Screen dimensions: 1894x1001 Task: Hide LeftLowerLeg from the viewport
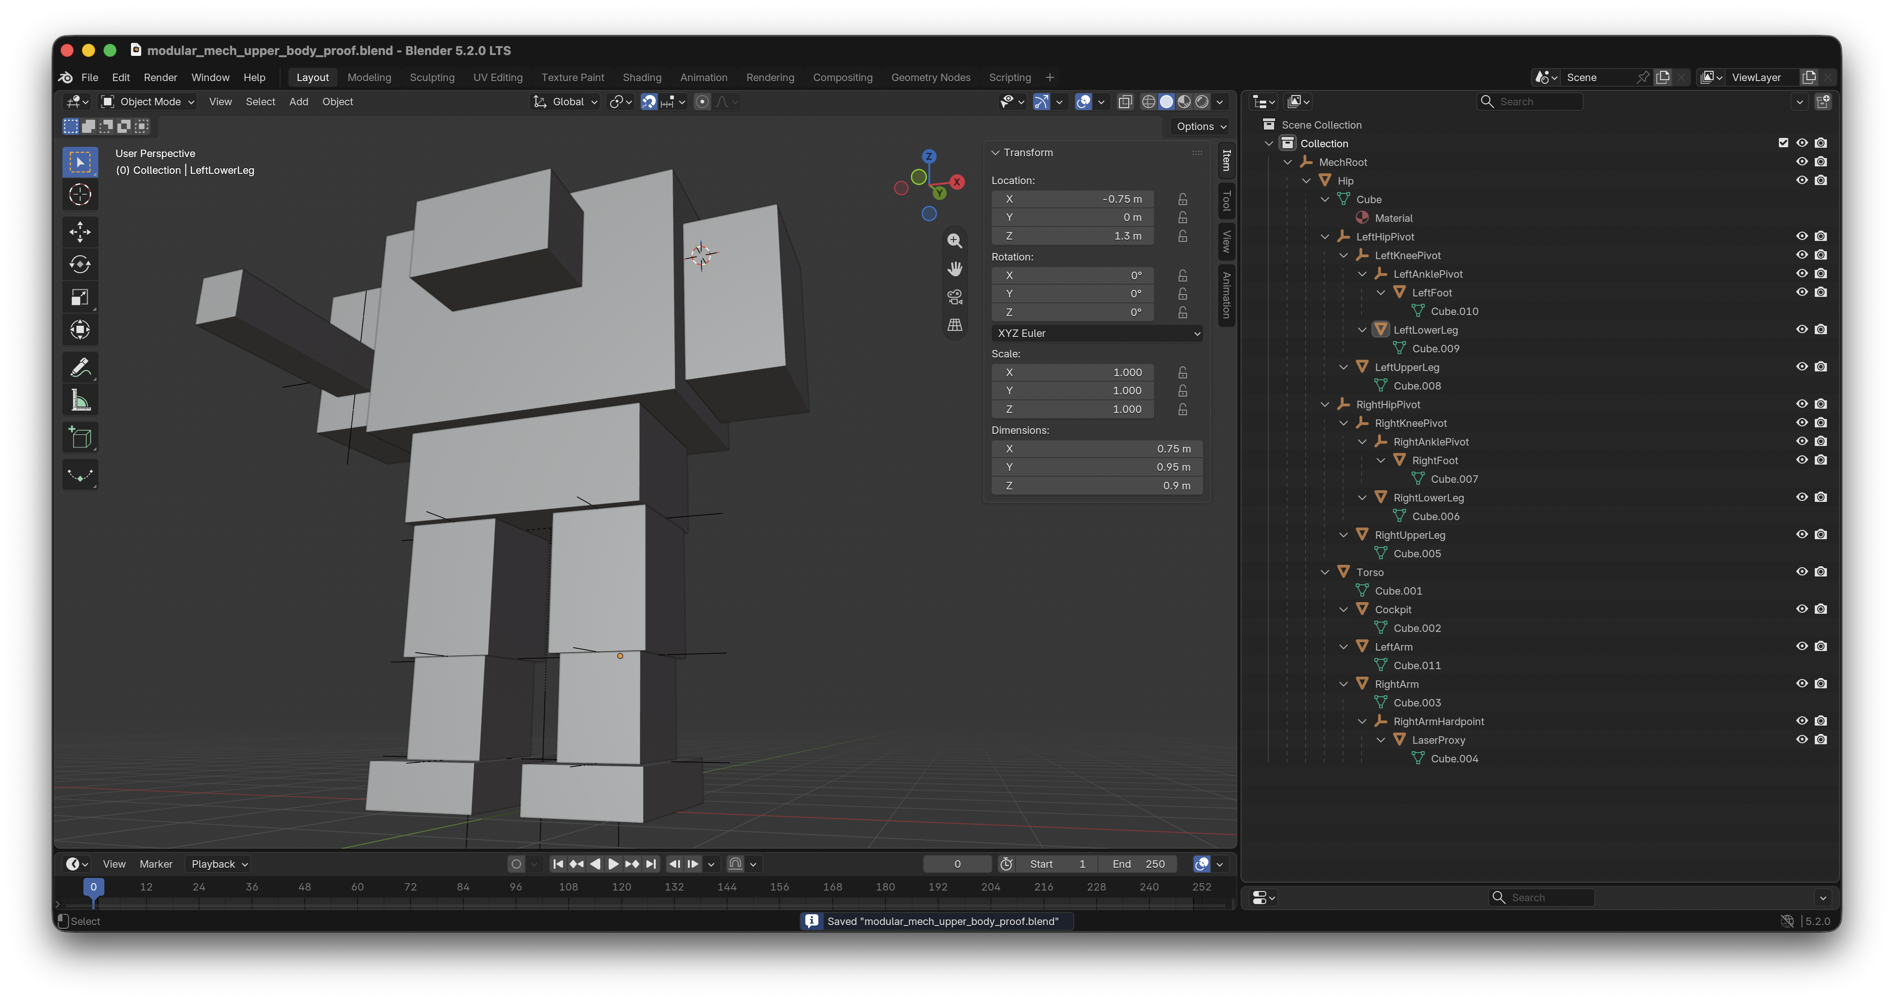(1801, 329)
